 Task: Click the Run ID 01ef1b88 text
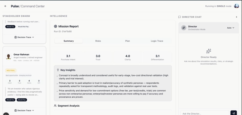click(63, 31)
